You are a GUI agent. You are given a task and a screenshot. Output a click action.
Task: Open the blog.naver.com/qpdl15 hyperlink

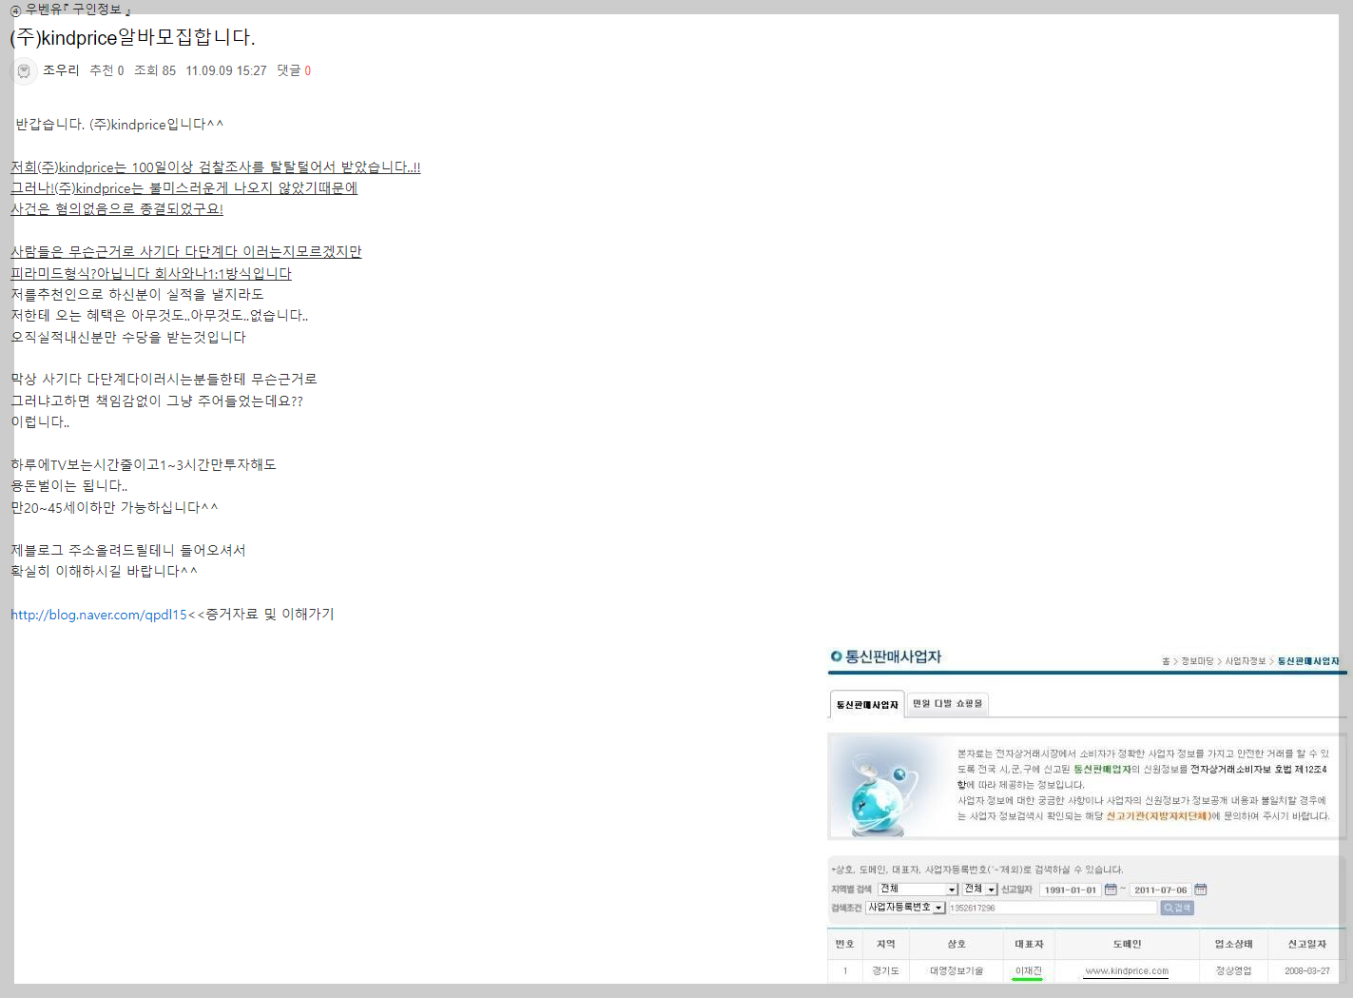coord(99,615)
